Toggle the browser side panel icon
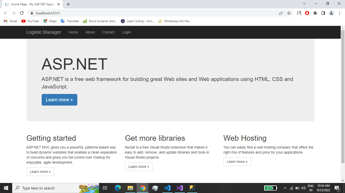345x193 pixels. click(323, 13)
